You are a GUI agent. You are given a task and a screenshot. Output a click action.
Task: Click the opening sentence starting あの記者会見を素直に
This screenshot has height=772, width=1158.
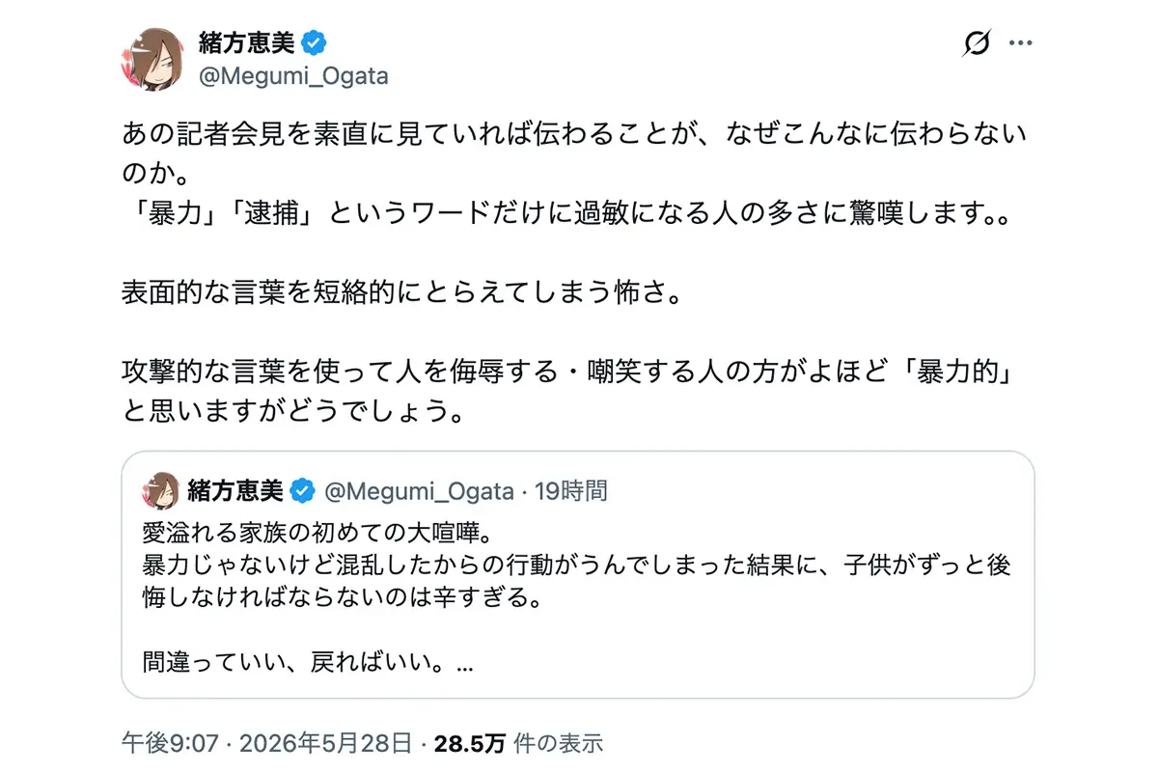pos(575,152)
